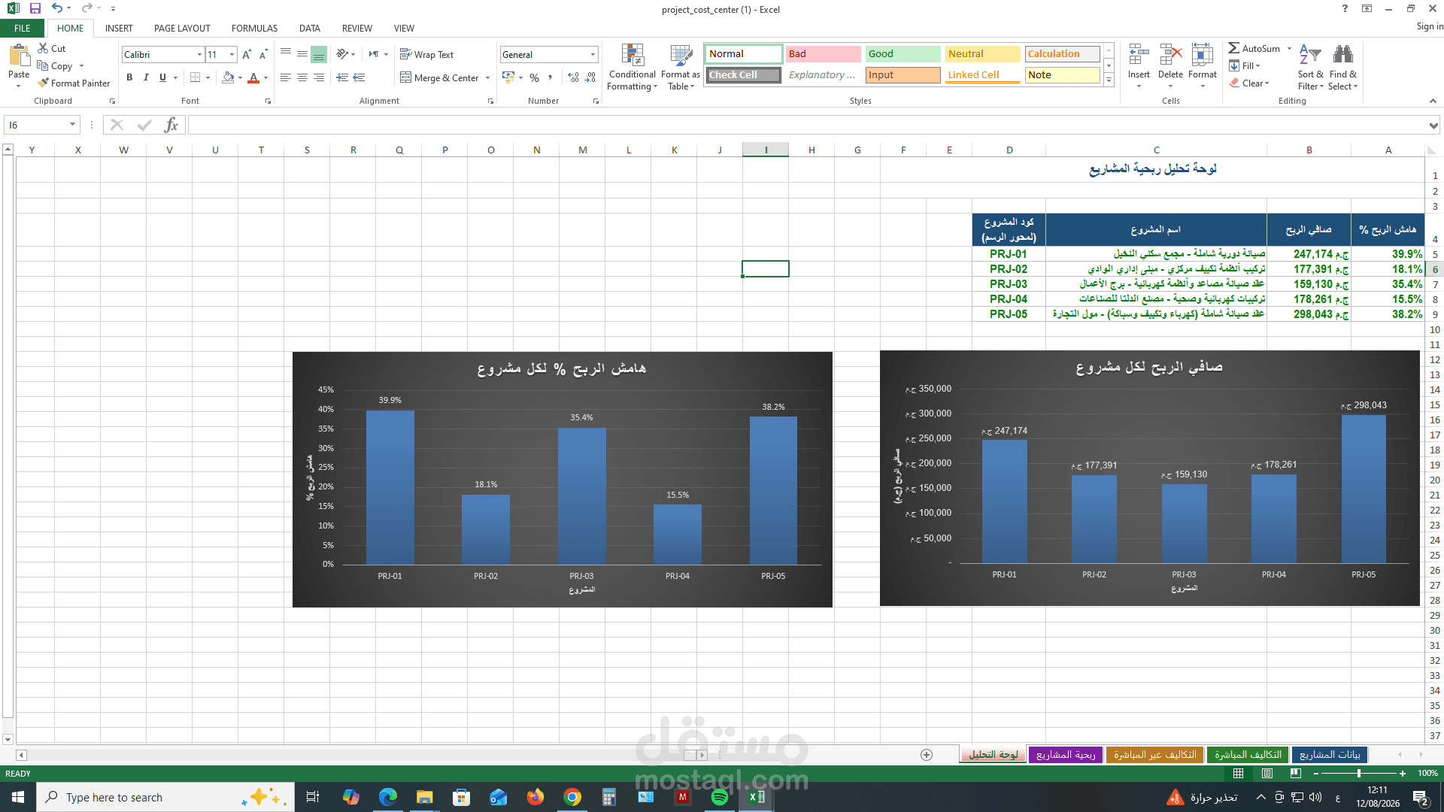Click the zoom slider in status bar
Viewport: 1444px width, 812px height.
click(1358, 773)
